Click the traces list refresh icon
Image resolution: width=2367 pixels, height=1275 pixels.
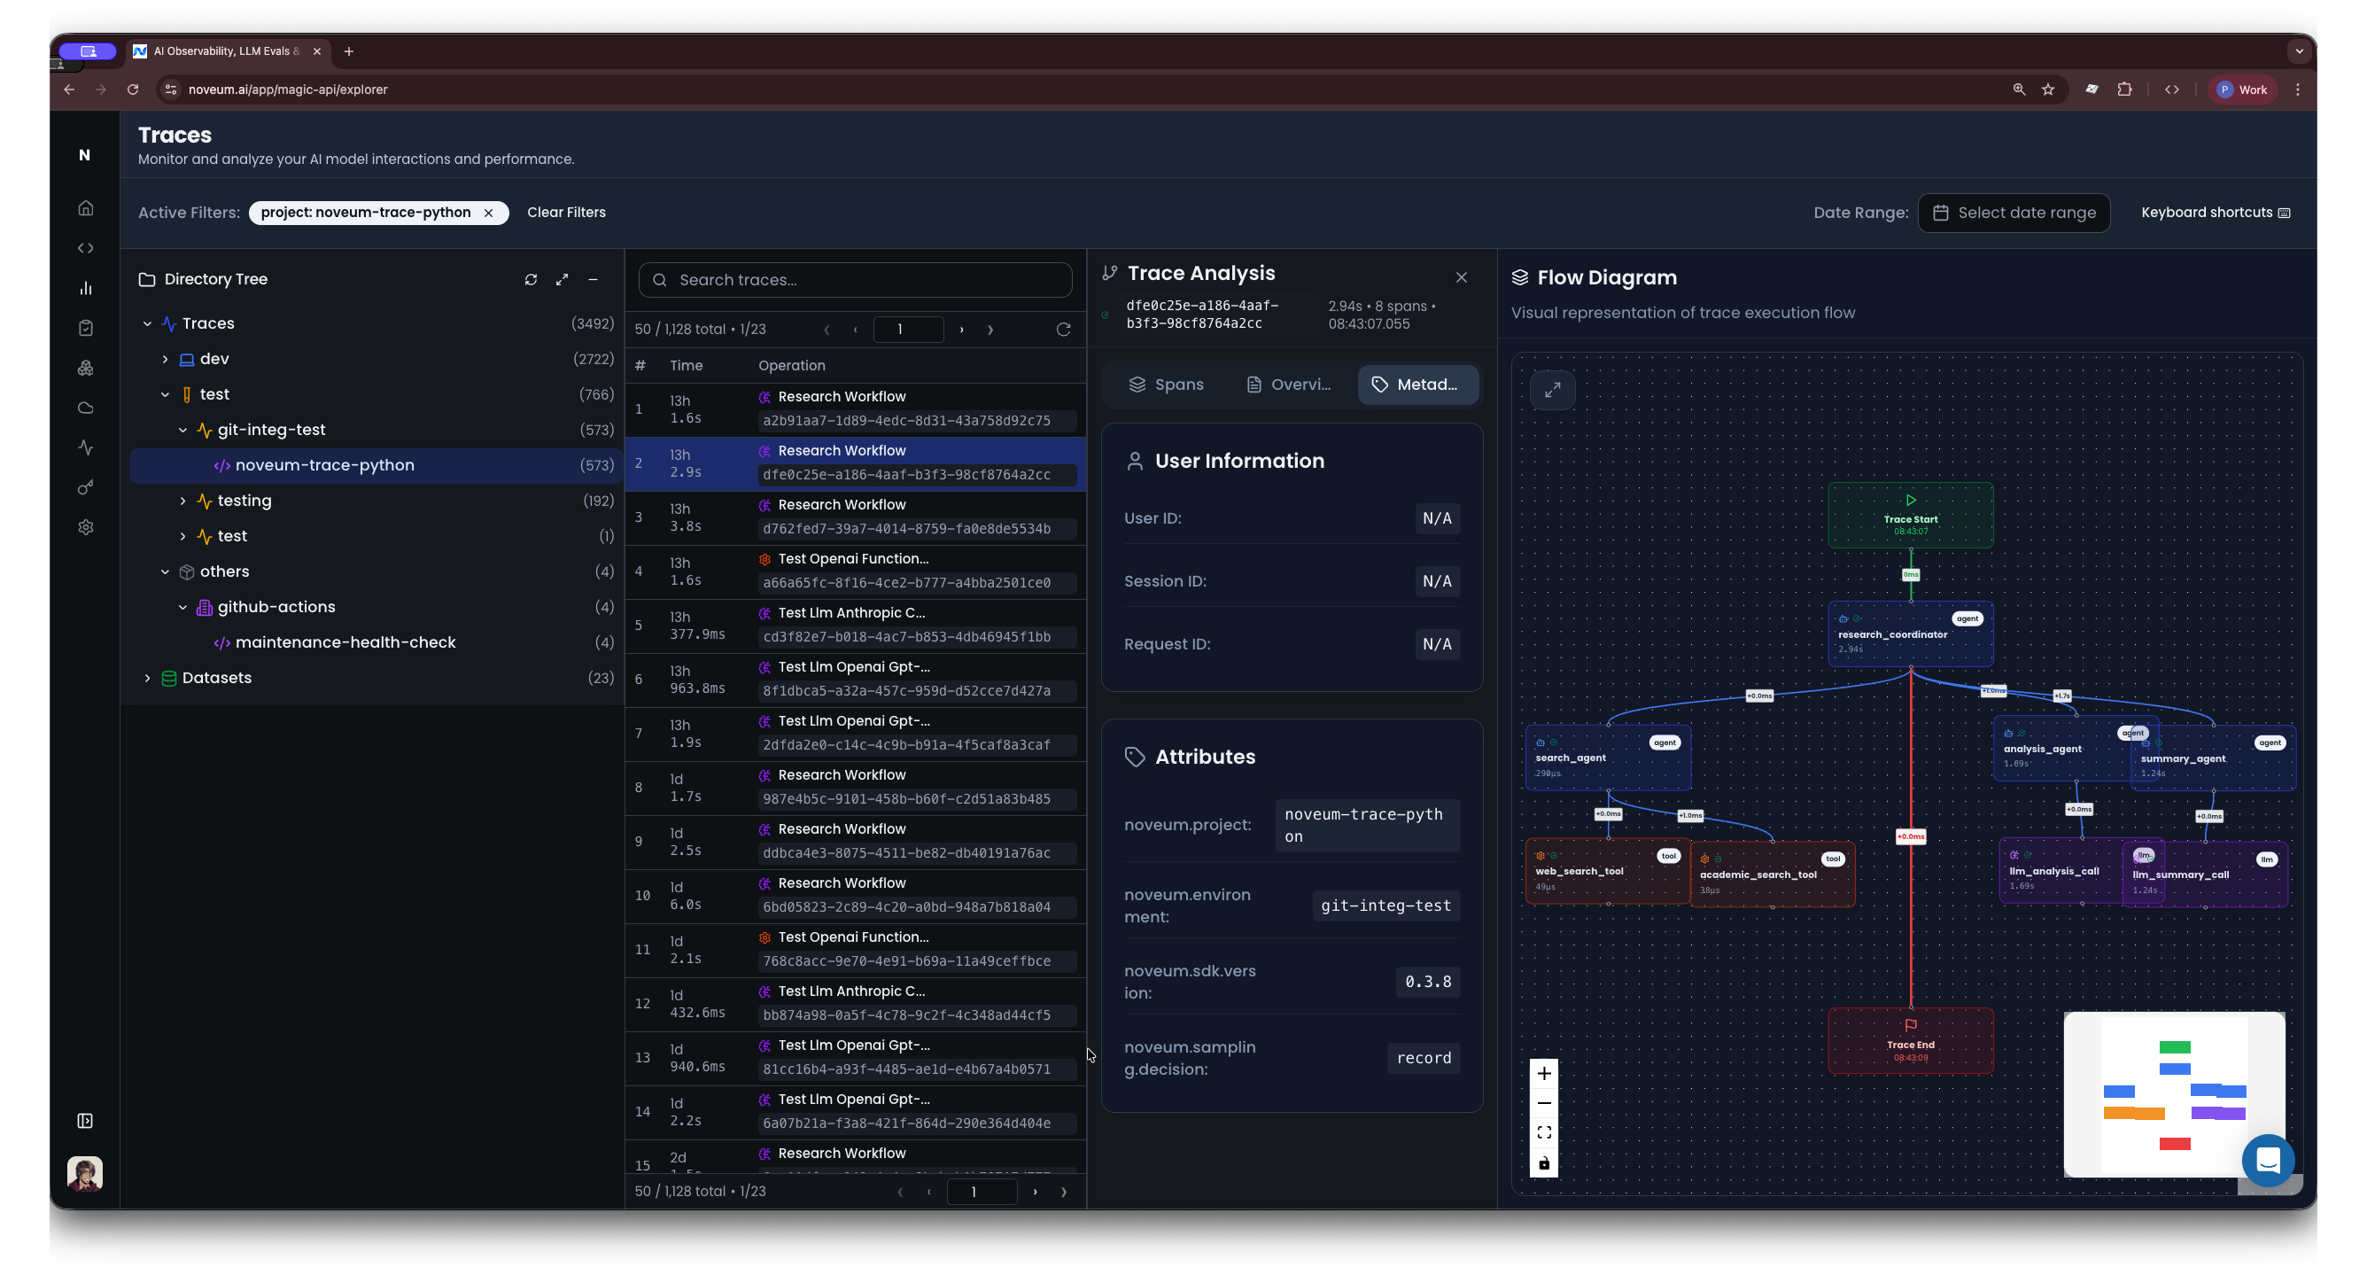[1063, 329]
